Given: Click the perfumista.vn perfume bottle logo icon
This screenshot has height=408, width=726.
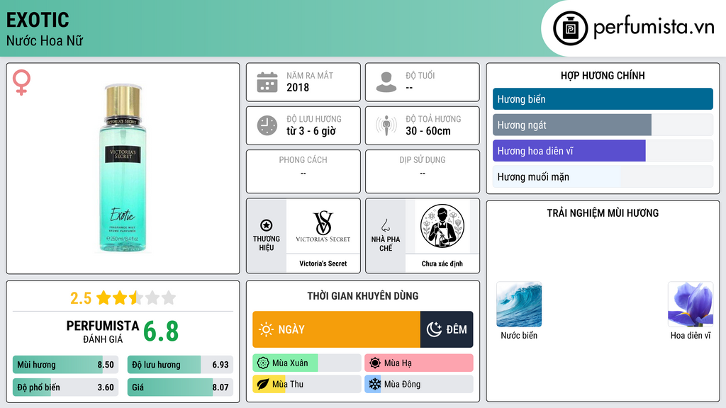Looking at the screenshot, I should click(570, 28).
